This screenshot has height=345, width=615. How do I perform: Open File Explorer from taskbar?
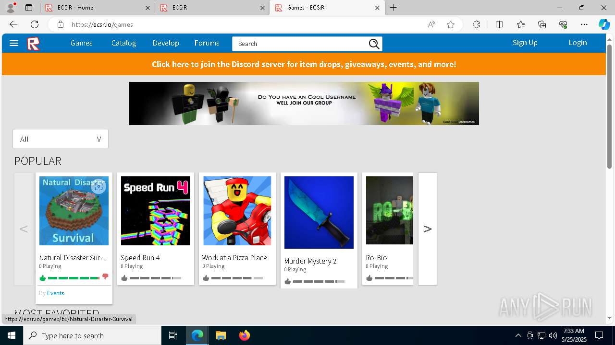[x=221, y=335]
